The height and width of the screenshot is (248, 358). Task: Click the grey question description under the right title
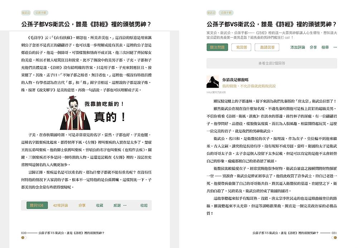click(x=272, y=35)
